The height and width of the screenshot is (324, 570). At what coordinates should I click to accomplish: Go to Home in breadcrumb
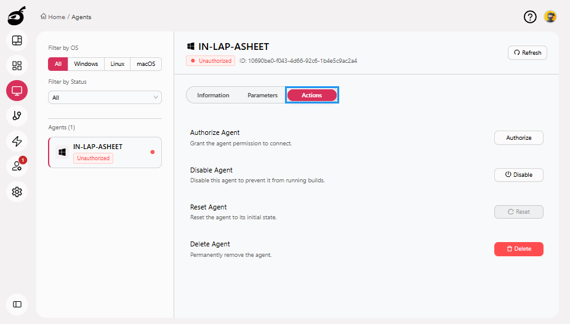pos(57,17)
